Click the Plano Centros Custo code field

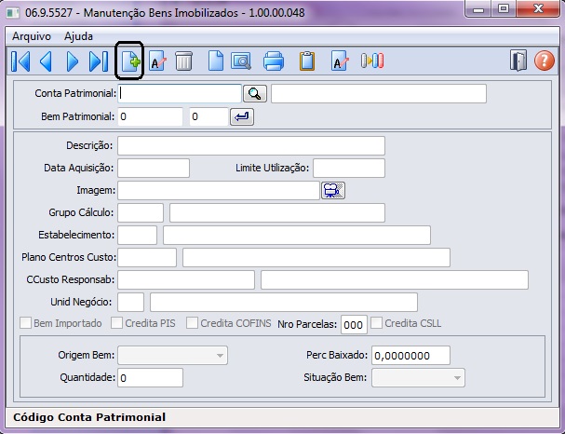147,257
